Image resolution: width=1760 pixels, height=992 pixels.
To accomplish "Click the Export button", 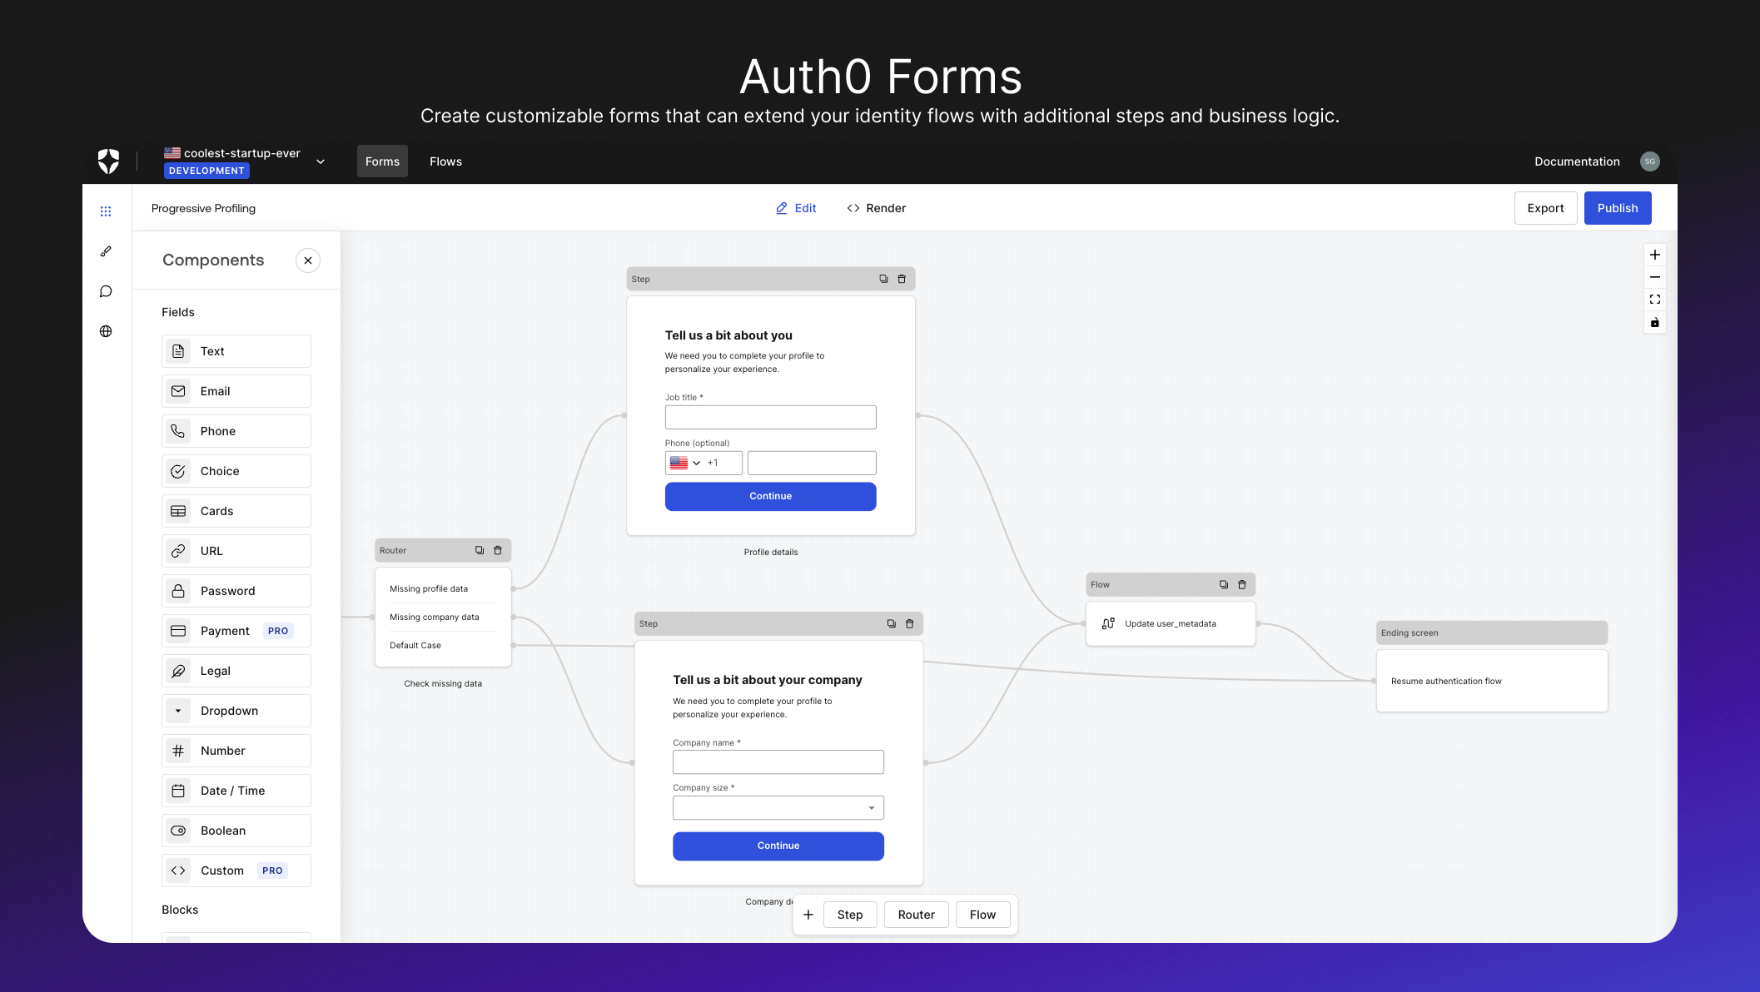I will tap(1545, 208).
